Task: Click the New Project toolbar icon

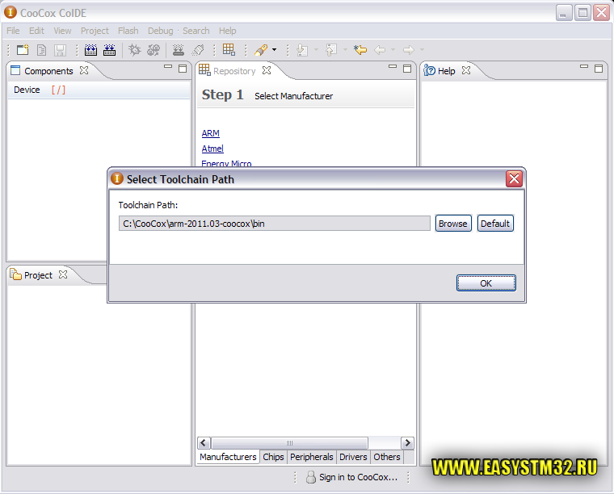Action: (23, 50)
